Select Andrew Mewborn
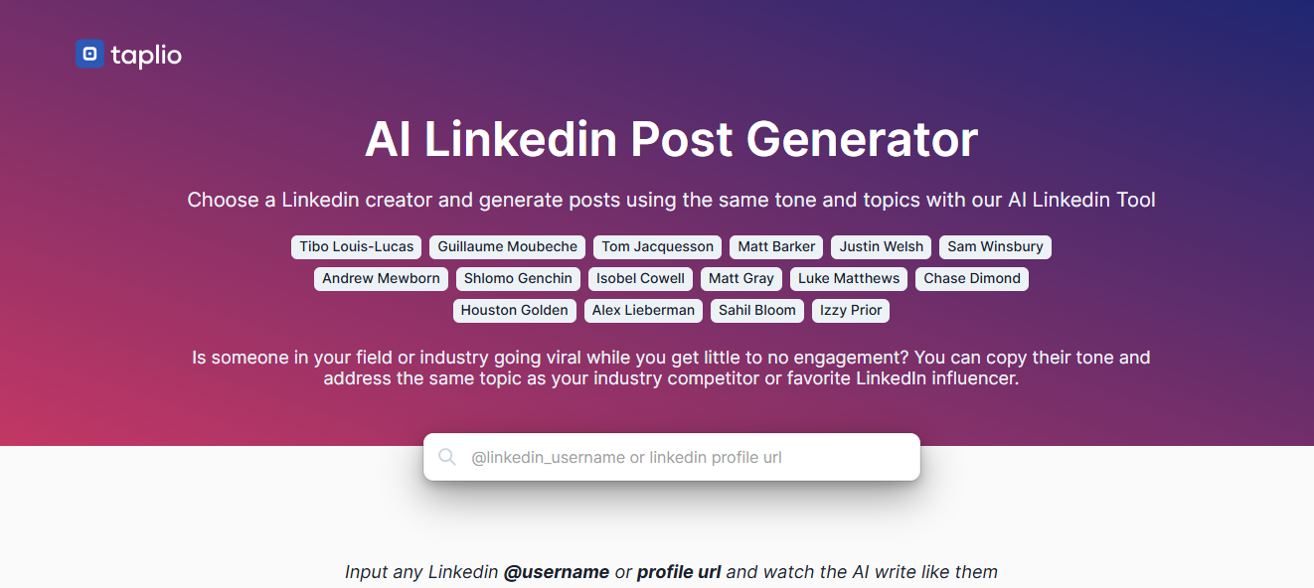Image resolution: width=1314 pixels, height=588 pixels. (381, 278)
